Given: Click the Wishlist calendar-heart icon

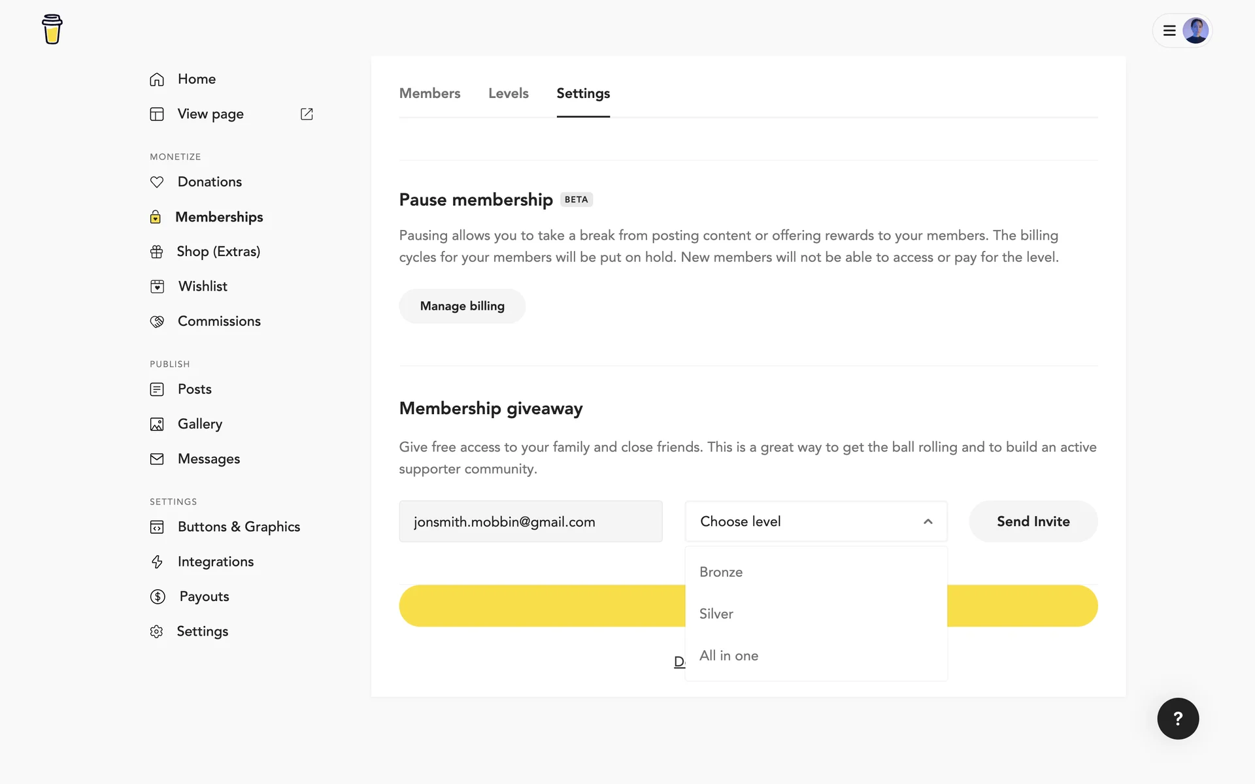Looking at the screenshot, I should tap(158, 286).
